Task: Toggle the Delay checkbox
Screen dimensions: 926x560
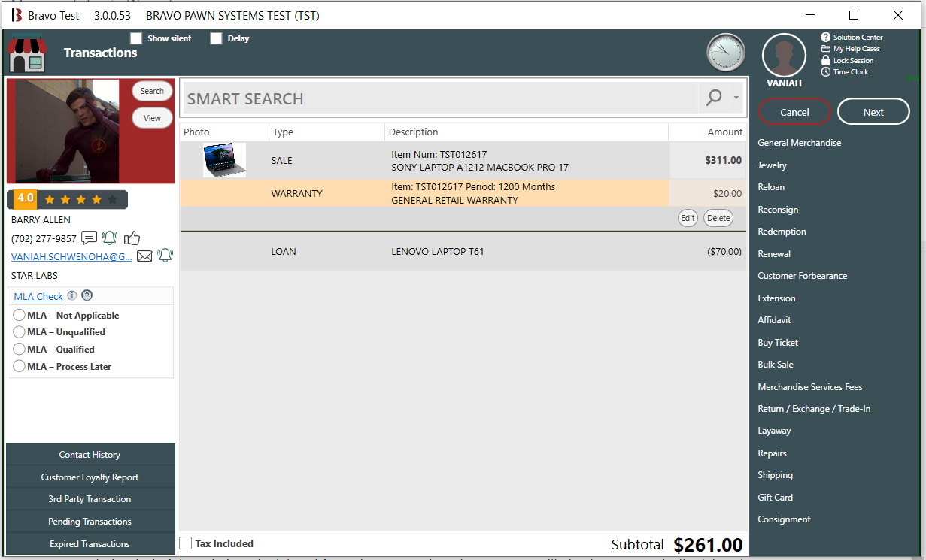Action: (217, 38)
